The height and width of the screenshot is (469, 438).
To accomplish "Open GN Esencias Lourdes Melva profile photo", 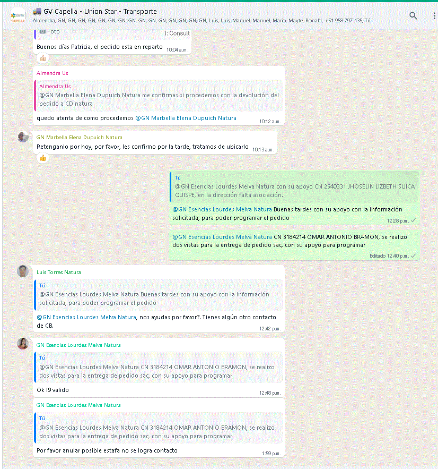I will (x=23, y=344).
